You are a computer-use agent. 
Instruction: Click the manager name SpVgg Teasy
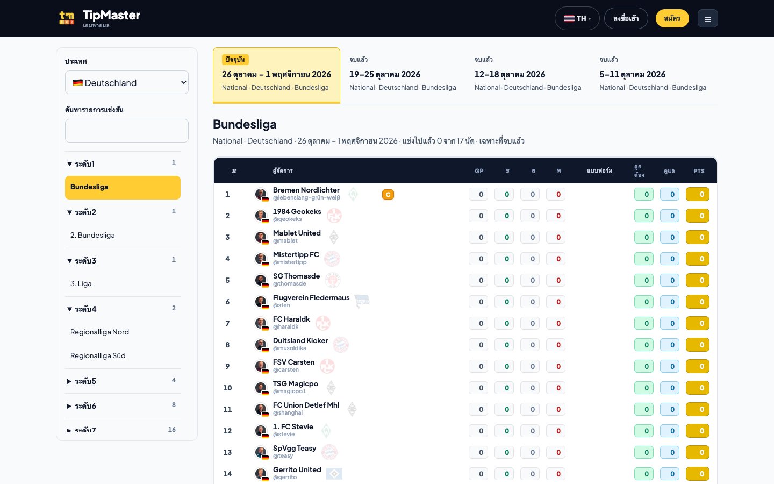pyautogui.click(x=295, y=448)
